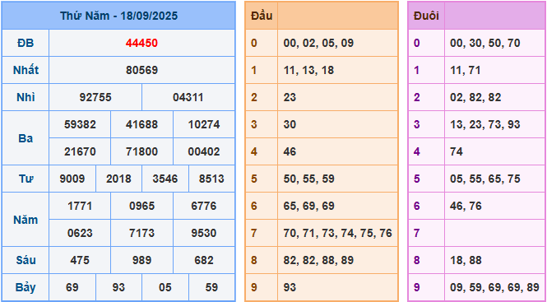This screenshot has height=302, width=547.
Task: Select second prize number 92755
Action: click(x=95, y=97)
